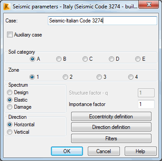The width and height of the screenshot is (162, 161).
Task: Open Eccentricity definition
Action: point(111,117)
